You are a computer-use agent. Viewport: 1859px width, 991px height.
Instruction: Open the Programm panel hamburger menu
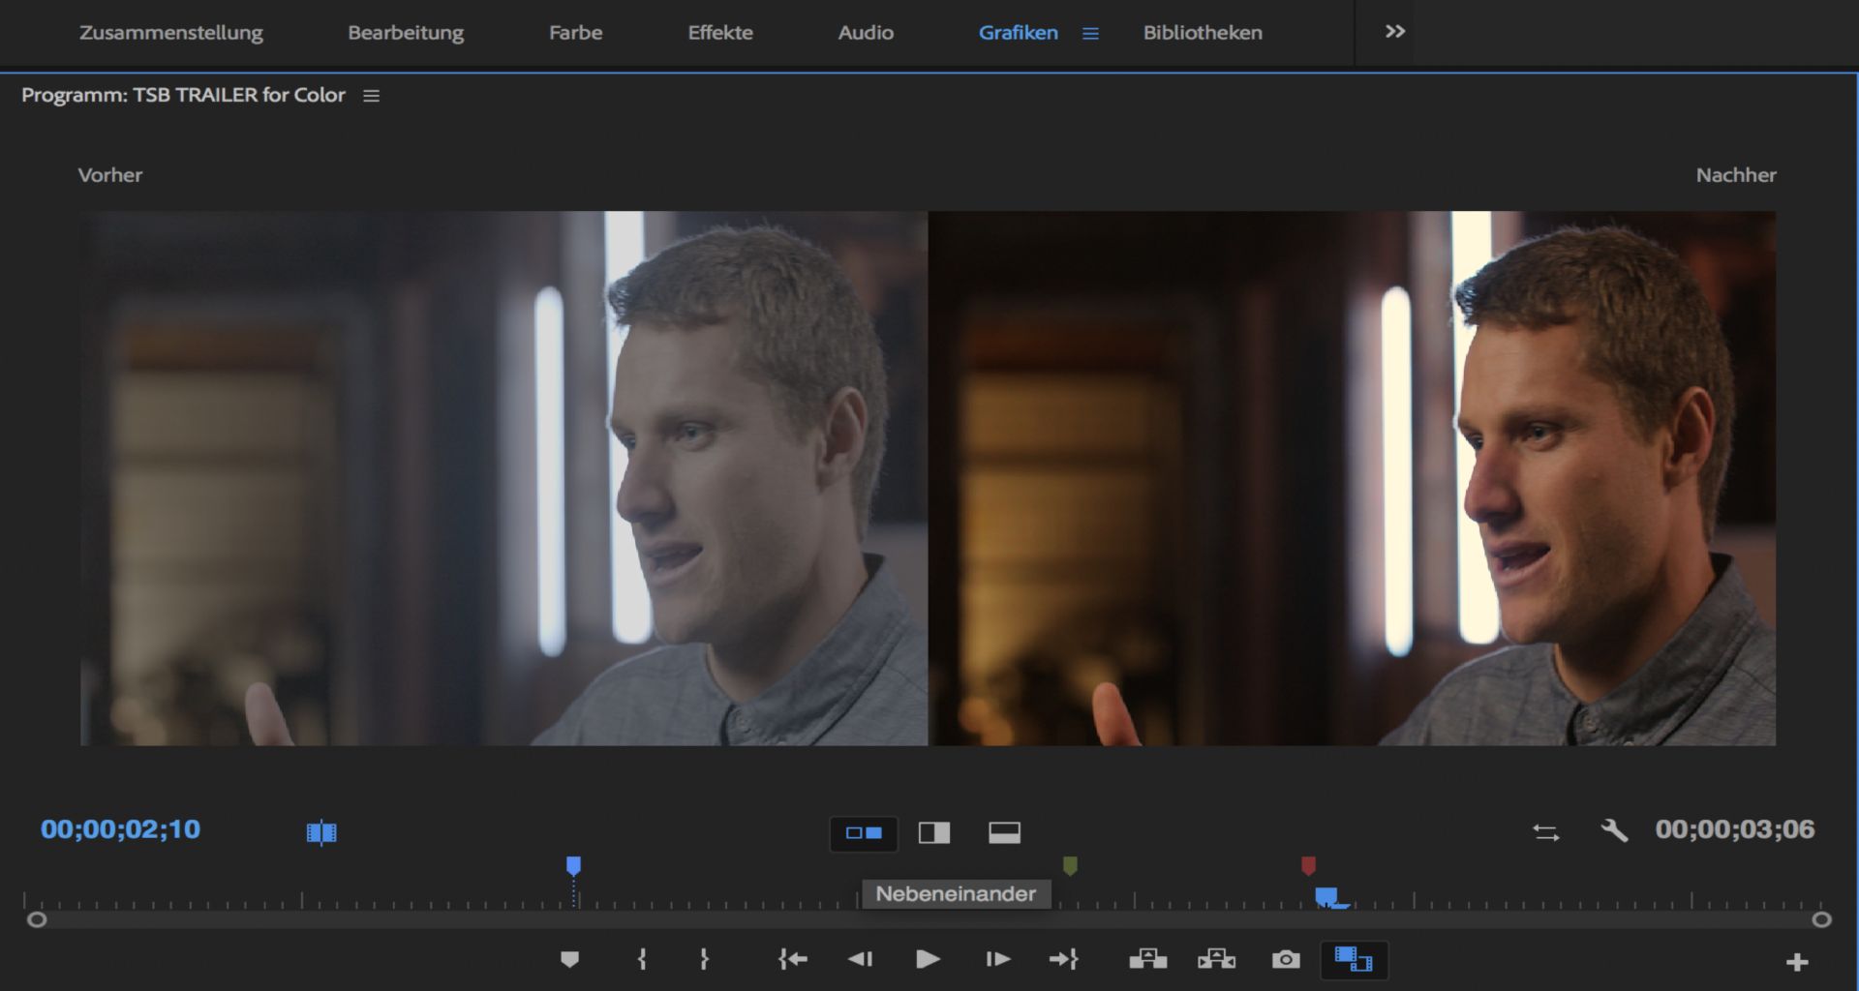(x=371, y=96)
